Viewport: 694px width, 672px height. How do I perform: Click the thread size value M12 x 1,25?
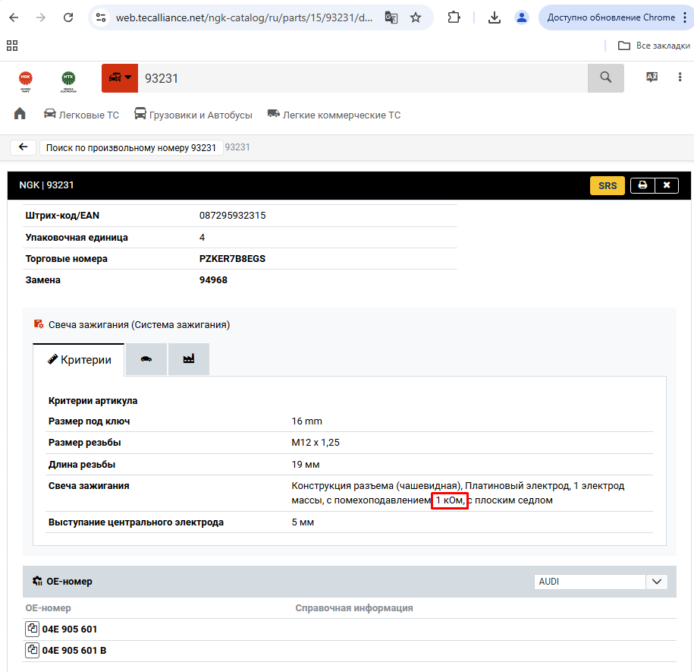(316, 443)
